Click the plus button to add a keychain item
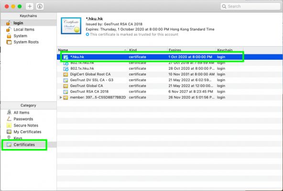The width and height of the screenshot is (283, 191). pyautogui.click(x=30, y=7)
